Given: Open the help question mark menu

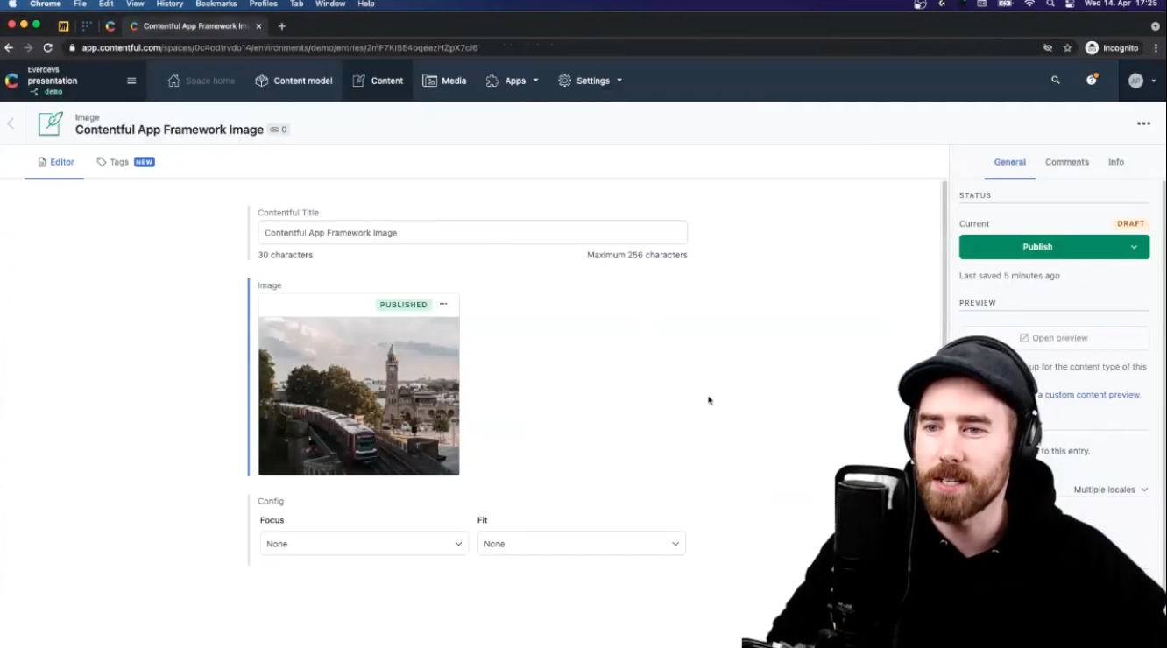Looking at the screenshot, I should click(x=1092, y=80).
